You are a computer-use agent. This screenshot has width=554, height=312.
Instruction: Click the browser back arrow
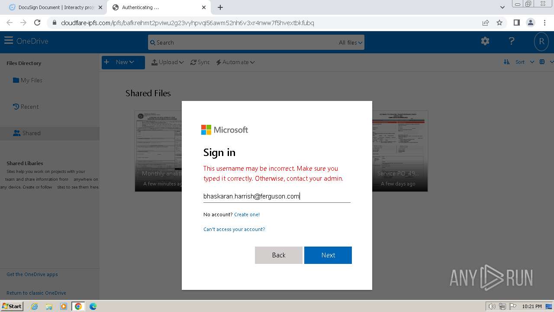coord(10,23)
